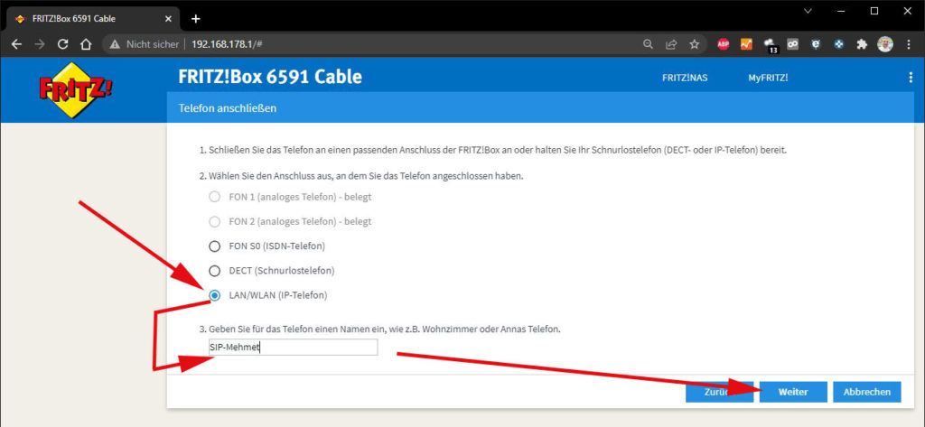Click the 'e' extension icon
The height and width of the screenshot is (427, 925).
point(816,44)
